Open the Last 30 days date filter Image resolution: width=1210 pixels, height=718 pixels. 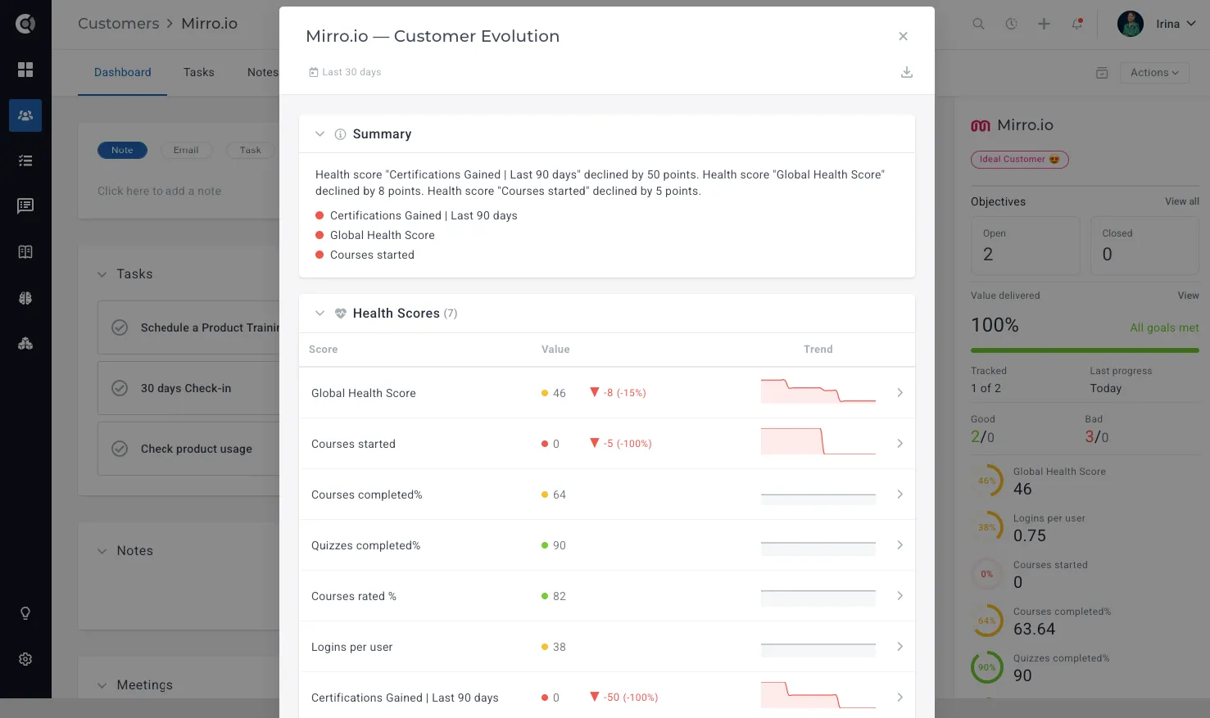coord(345,72)
